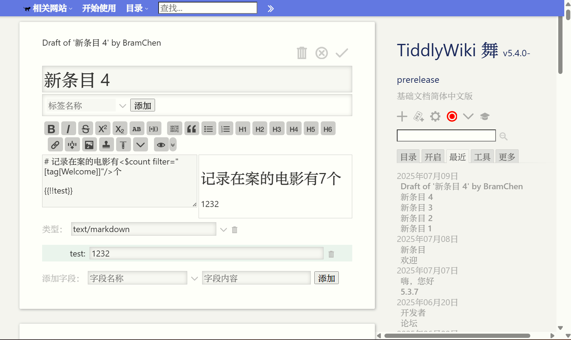Screen dimensions: 571x340
Task: Delete the draft tiddler with trash icon
Action: tap(302, 53)
